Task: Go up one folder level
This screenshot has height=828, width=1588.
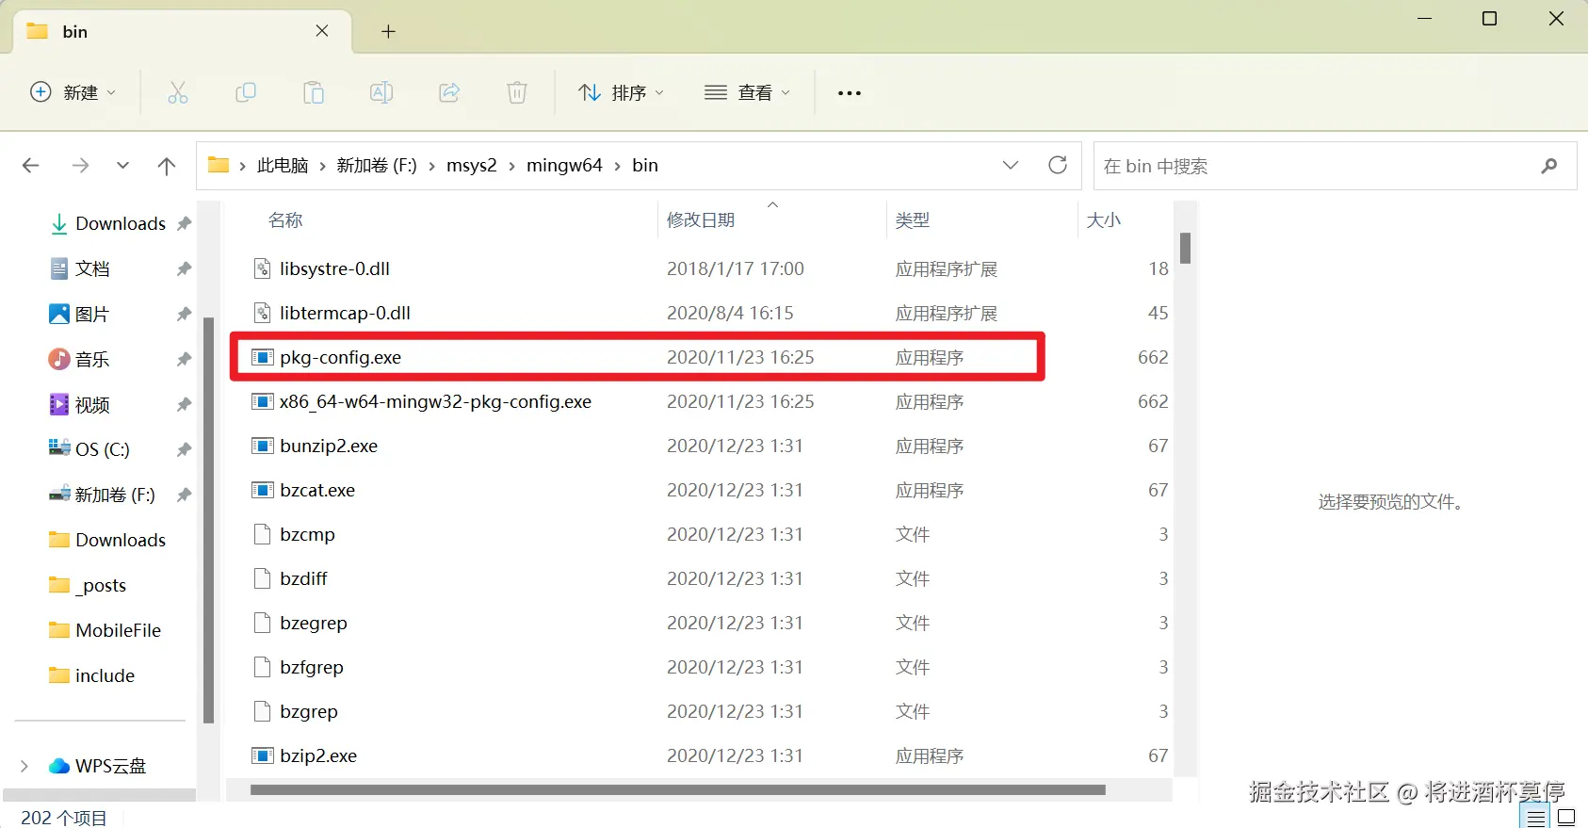Action: click(x=167, y=166)
